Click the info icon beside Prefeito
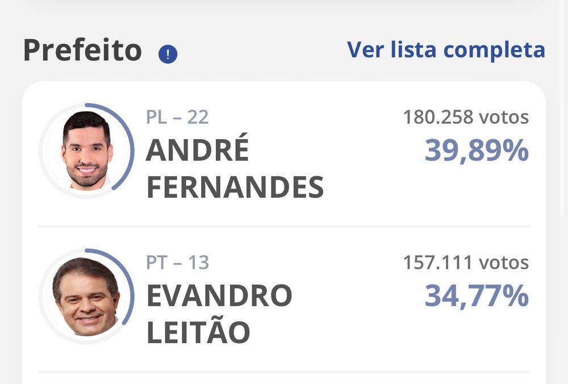This screenshot has height=384, width=568. click(x=168, y=55)
